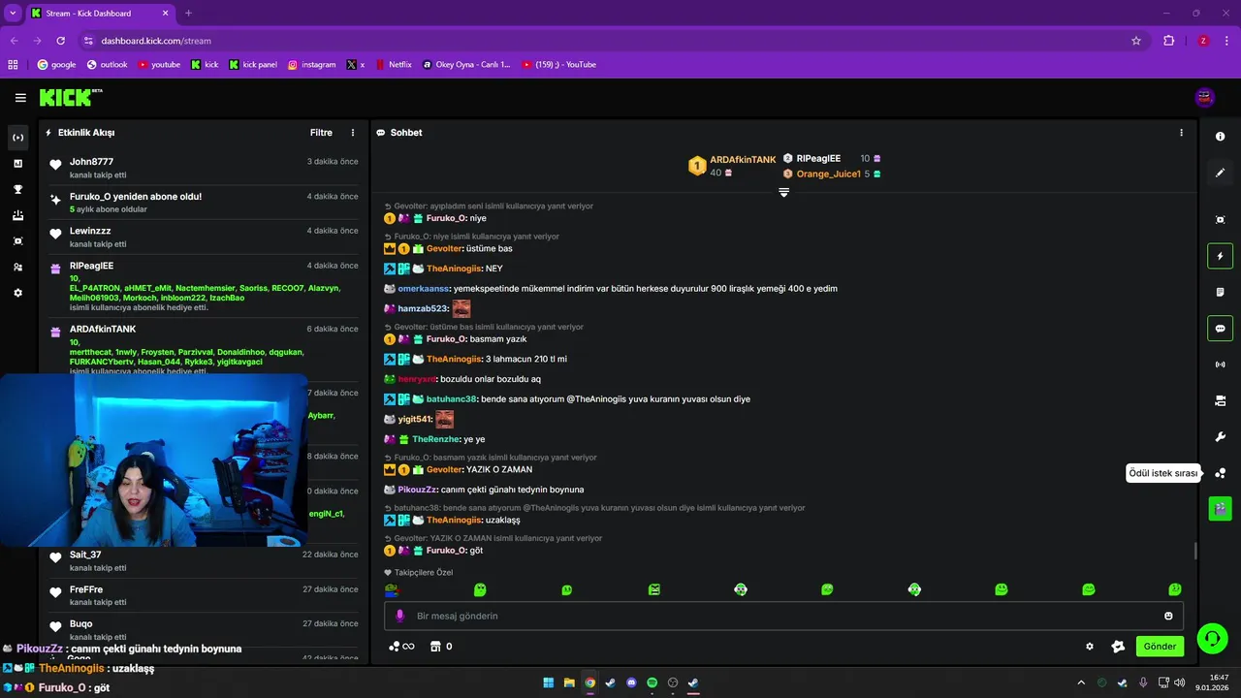This screenshot has height=698, width=1241.
Task: Click the chat badge icon beside the Gönder button
Action: coord(1118,647)
